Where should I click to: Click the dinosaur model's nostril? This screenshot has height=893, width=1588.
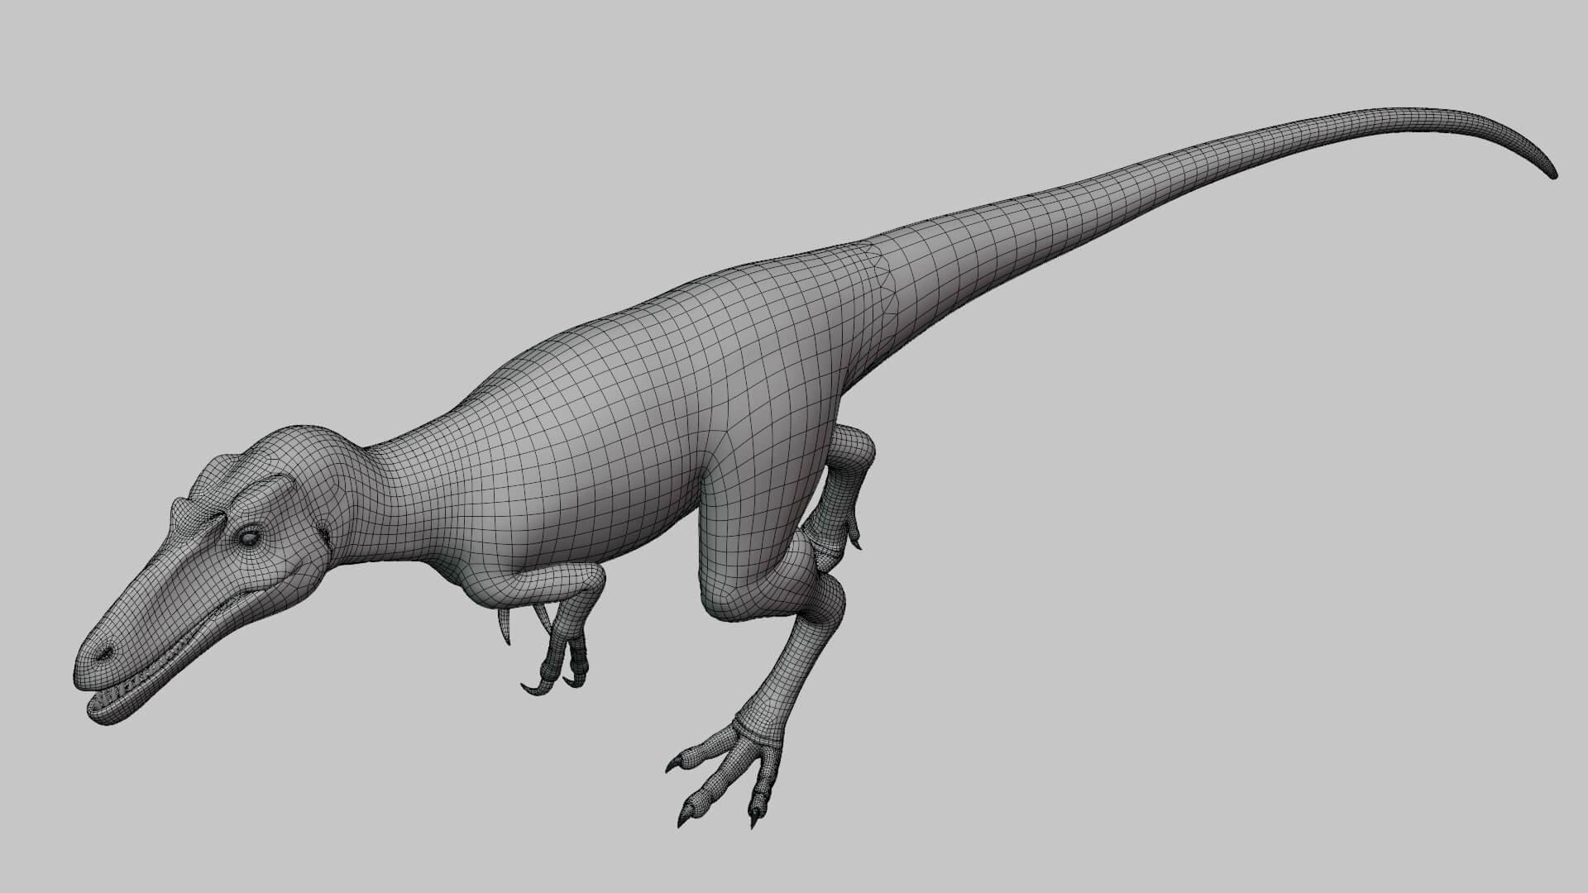pyautogui.click(x=103, y=654)
